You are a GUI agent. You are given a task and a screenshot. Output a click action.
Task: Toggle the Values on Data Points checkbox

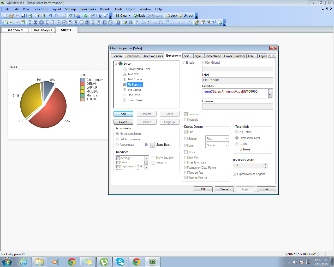tap(186, 168)
